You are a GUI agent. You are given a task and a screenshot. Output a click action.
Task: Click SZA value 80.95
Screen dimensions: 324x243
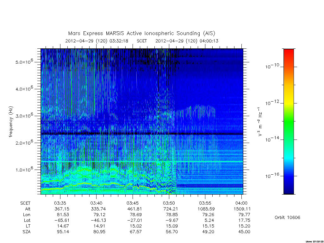[99, 232]
